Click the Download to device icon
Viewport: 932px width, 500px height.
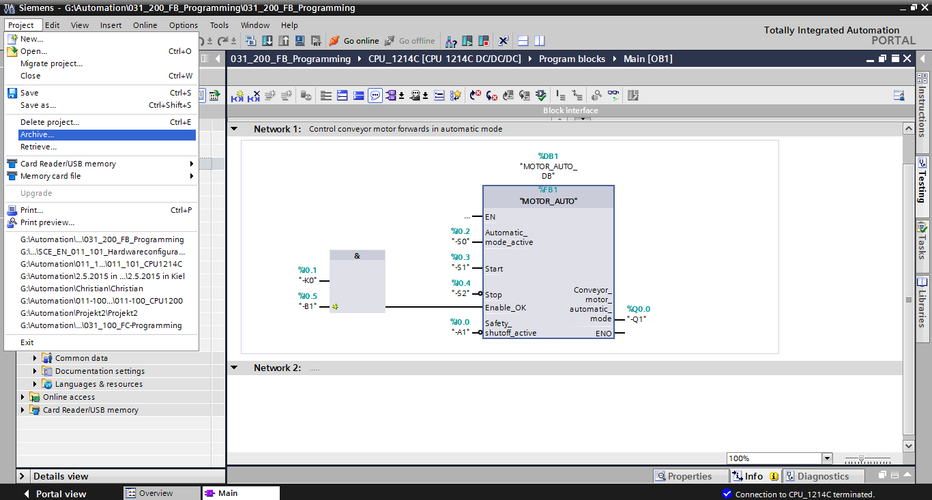(x=267, y=41)
